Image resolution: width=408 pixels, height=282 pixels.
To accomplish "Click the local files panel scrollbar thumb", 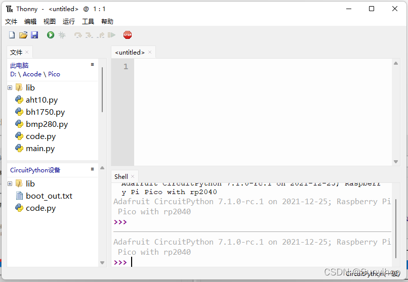I will pos(102,89).
